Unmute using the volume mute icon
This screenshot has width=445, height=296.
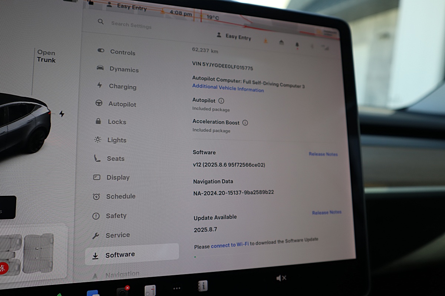pyautogui.click(x=281, y=278)
